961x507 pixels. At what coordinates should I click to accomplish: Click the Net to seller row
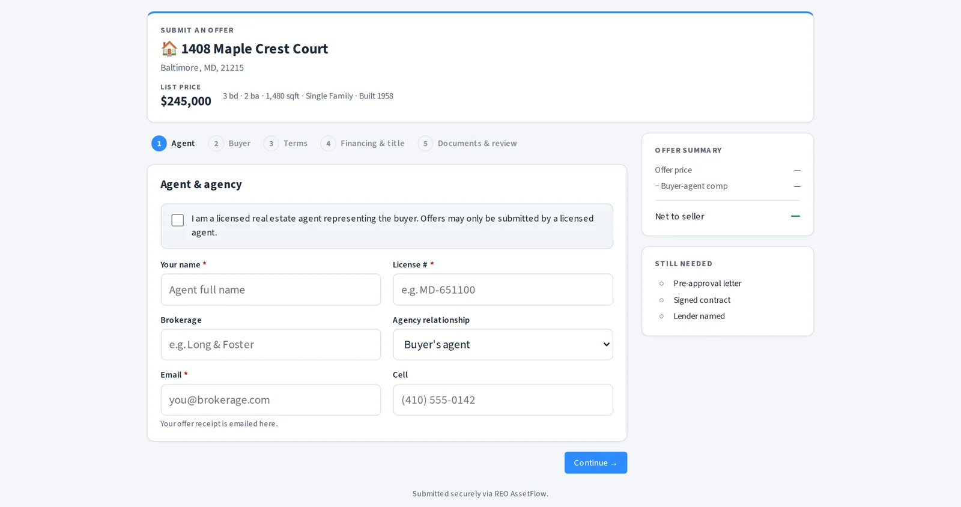(727, 216)
